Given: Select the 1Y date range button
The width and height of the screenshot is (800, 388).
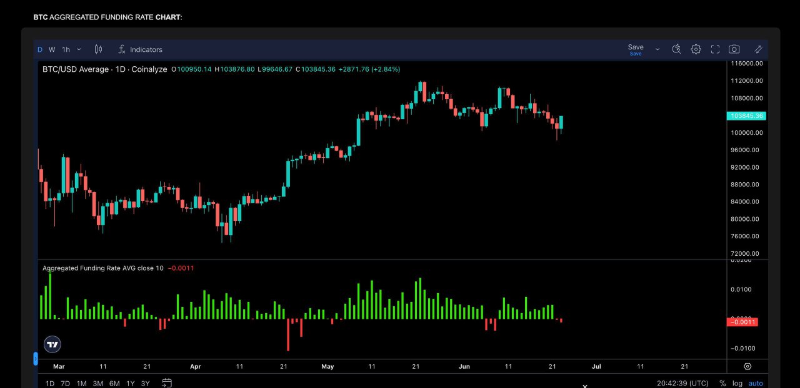Looking at the screenshot, I should pyautogui.click(x=130, y=384).
